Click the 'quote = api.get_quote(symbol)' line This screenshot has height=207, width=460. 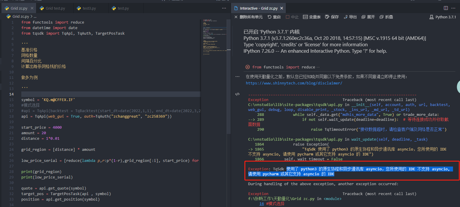coord(54,188)
